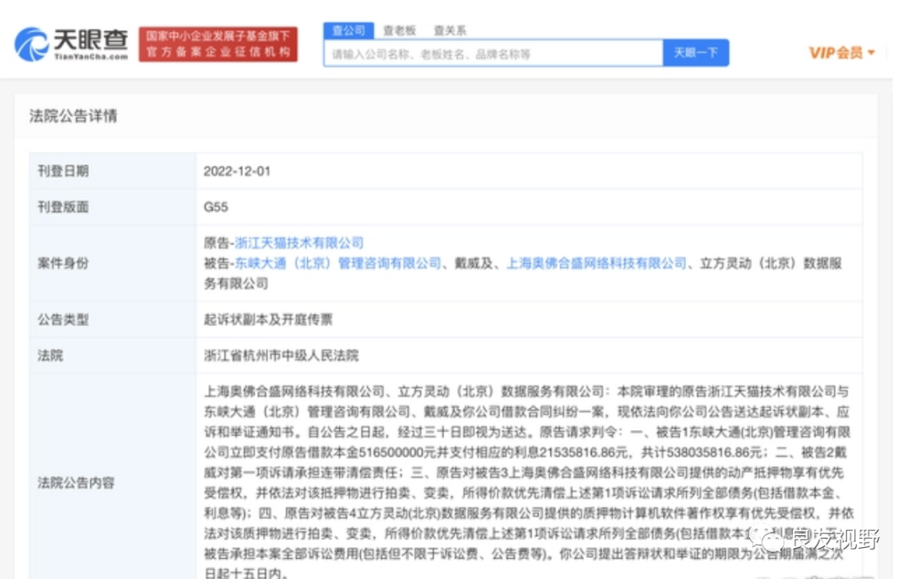Screen dimensions: 909x579
Task: Expand the VIP会员 dropdown
Action: pyautogui.click(x=842, y=53)
